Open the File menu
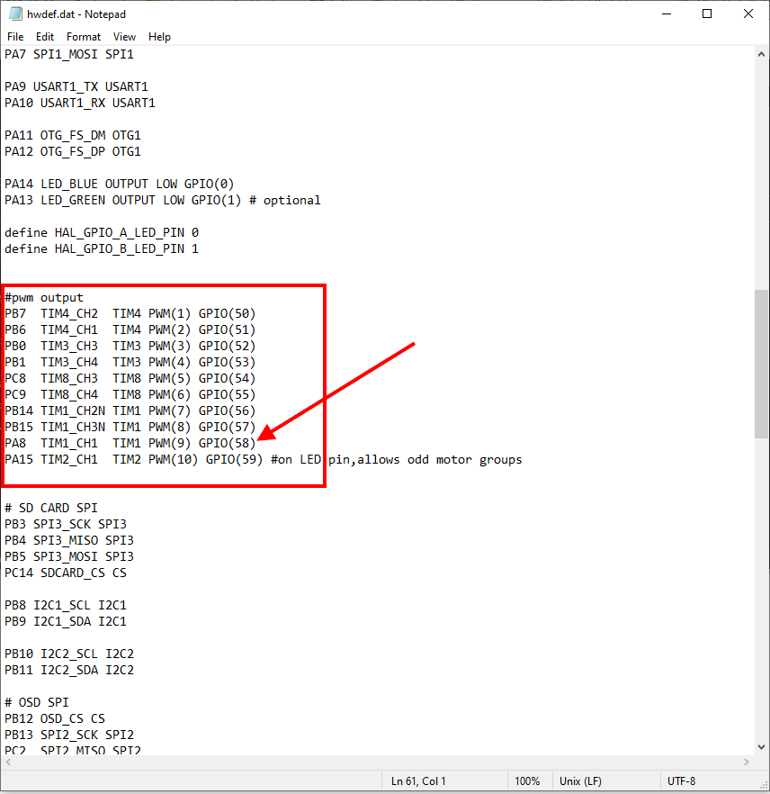 tap(14, 37)
